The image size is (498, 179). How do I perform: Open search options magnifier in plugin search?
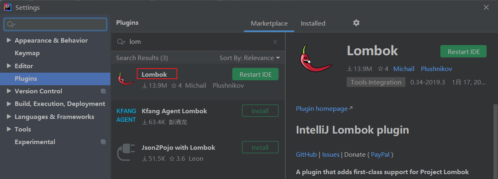[x=121, y=42]
